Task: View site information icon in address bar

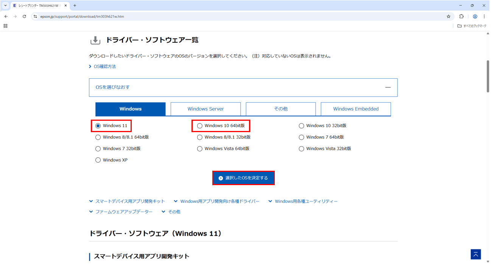Action: 36,16
